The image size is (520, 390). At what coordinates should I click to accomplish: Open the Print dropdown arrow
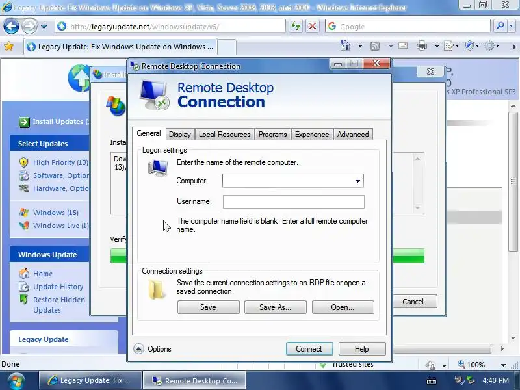(437, 46)
